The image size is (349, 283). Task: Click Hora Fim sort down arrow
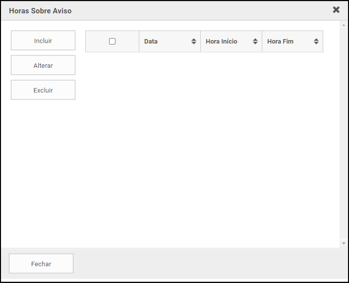[316, 44]
